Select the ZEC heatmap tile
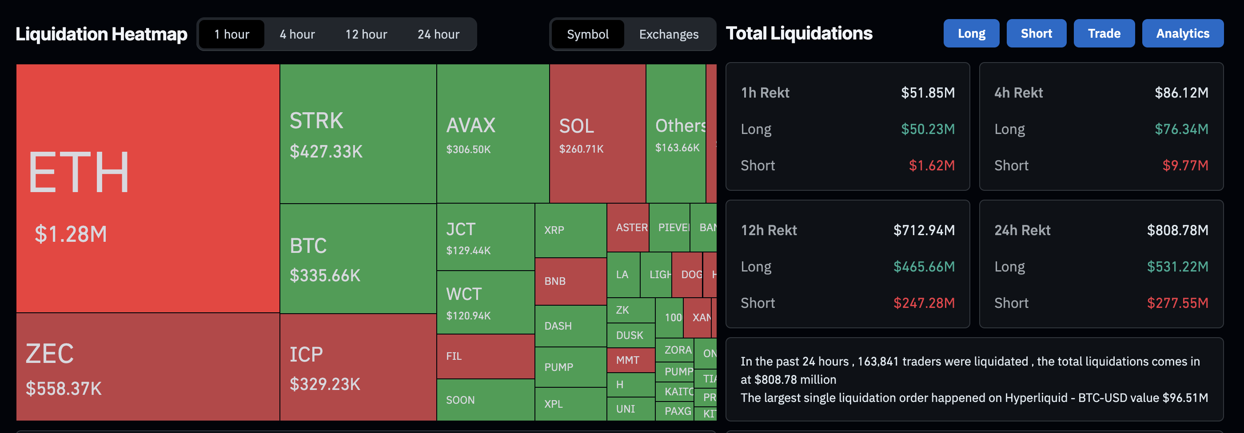The height and width of the screenshot is (433, 1244). click(x=148, y=367)
